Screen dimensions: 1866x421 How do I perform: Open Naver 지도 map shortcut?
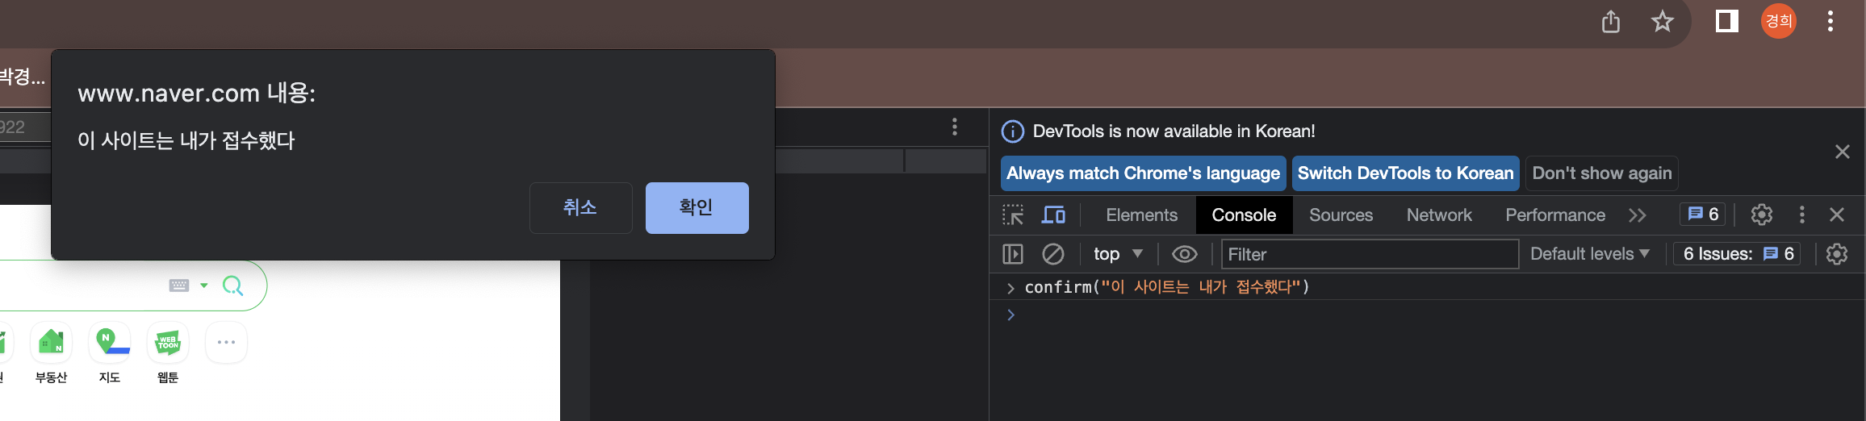[x=109, y=353]
